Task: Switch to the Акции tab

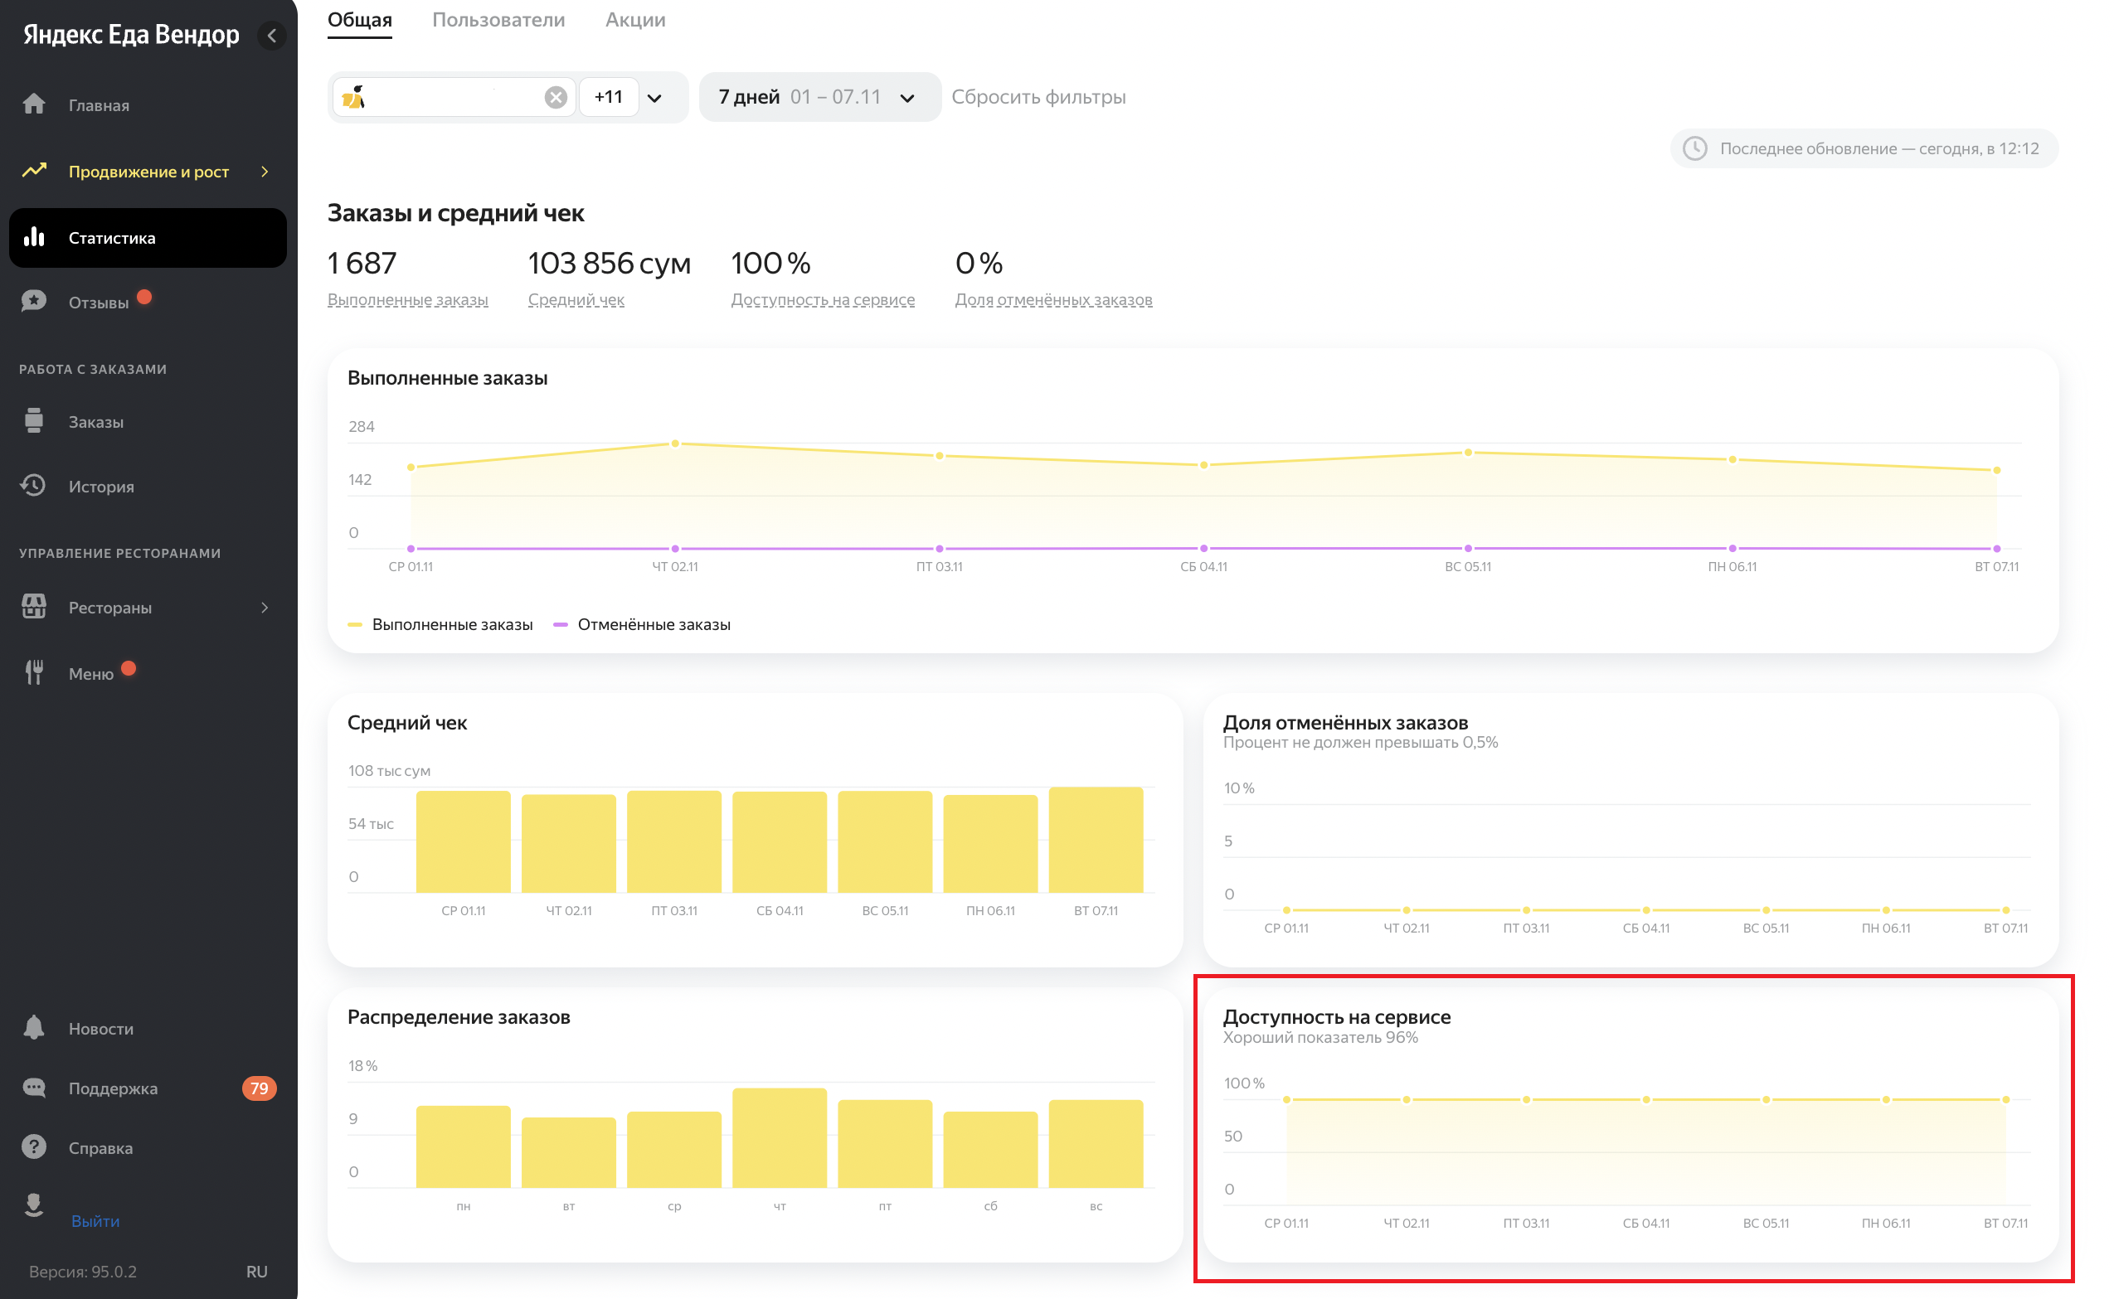Action: click(635, 20)
